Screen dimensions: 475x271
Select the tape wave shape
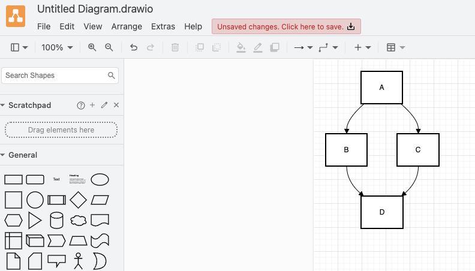[x=100, y=240]
